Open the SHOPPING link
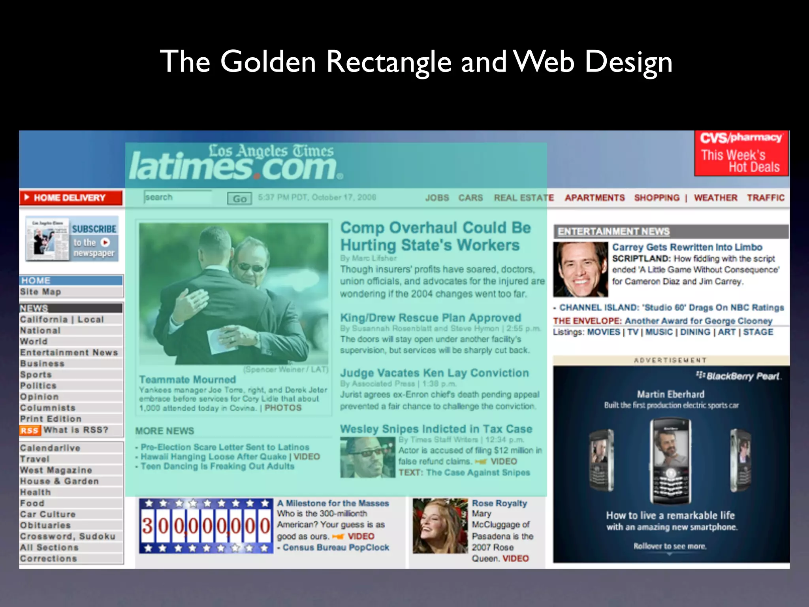This screenshot has width=809, height=607. tap(657, 198)
